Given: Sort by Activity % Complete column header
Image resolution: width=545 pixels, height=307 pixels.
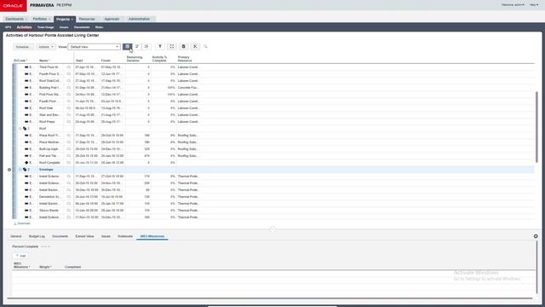Looking at the screenshot, I should click(x=159, y=59).
